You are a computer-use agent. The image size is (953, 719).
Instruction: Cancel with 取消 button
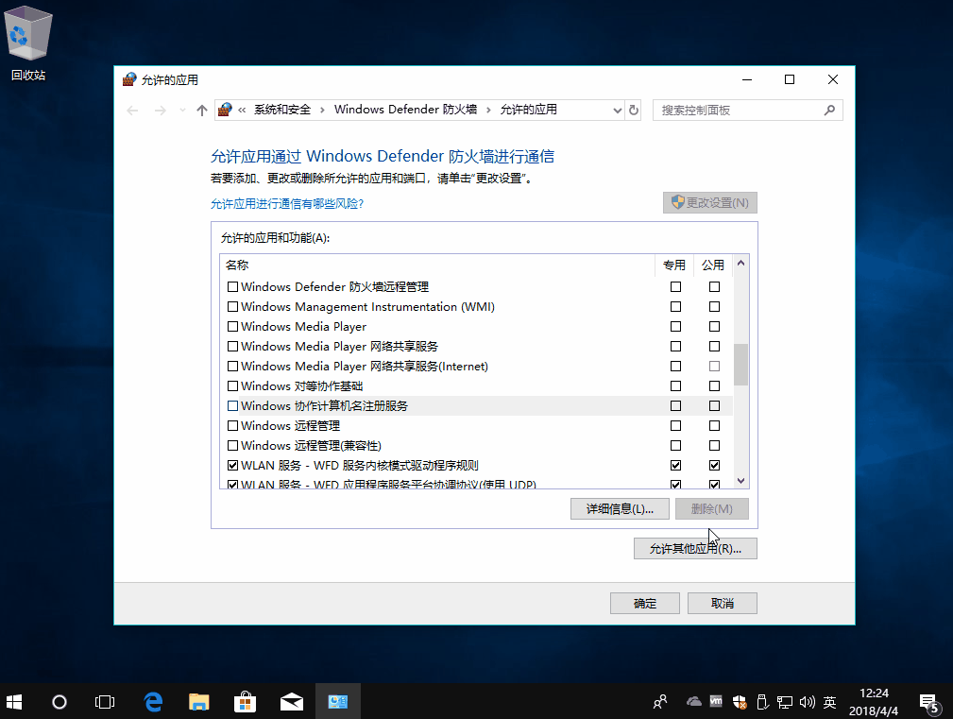click(x=722, y=603)
